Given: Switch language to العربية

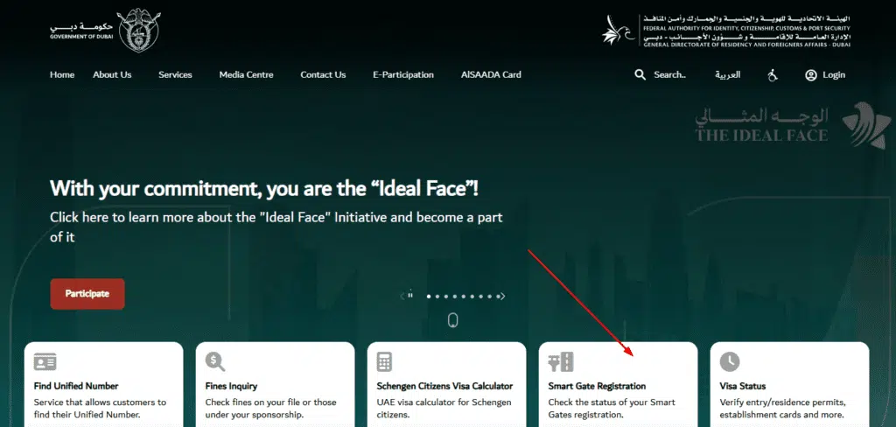Looking at the screenshot, I should pyautogui.click(x=727, y=75).
